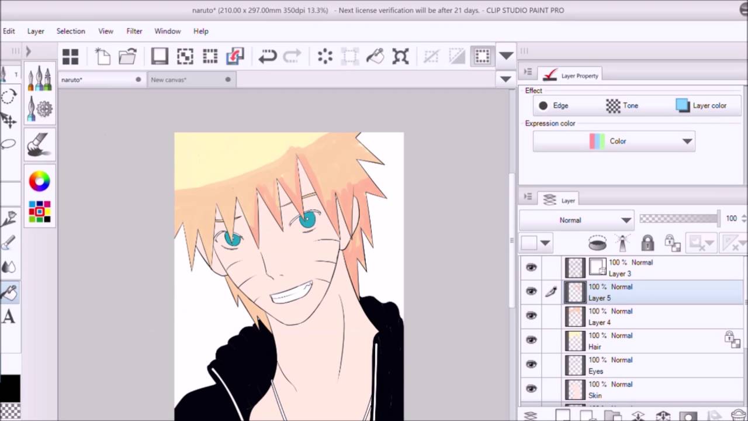Open the color wheel palette

40,181
